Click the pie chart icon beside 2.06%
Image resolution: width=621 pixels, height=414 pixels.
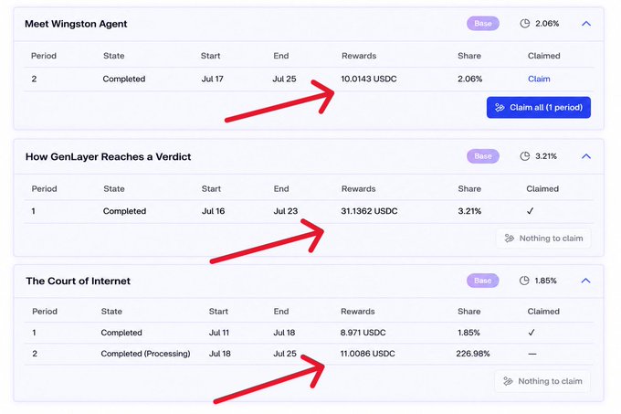point(525,24)
